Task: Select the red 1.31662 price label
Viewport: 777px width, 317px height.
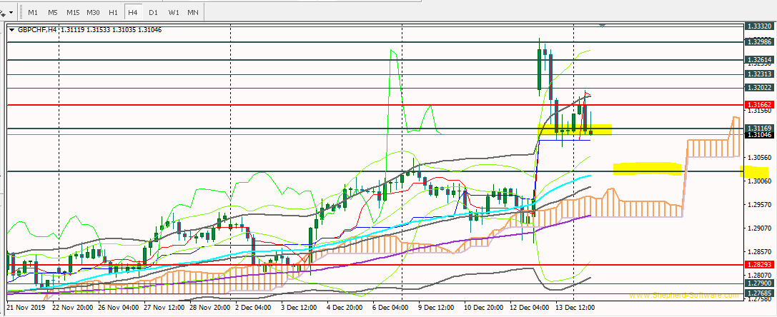Action: pyautogui.click(x=758, y=104)
